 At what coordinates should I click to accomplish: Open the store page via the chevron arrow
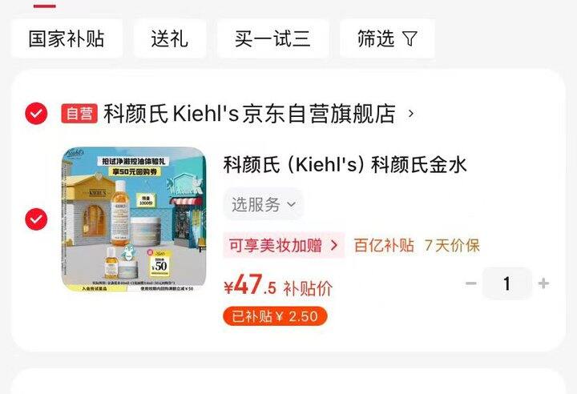click(x=411, y=113)
